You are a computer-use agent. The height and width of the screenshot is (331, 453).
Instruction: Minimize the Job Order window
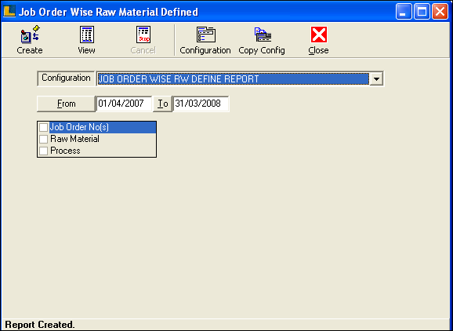pos(404,12)
